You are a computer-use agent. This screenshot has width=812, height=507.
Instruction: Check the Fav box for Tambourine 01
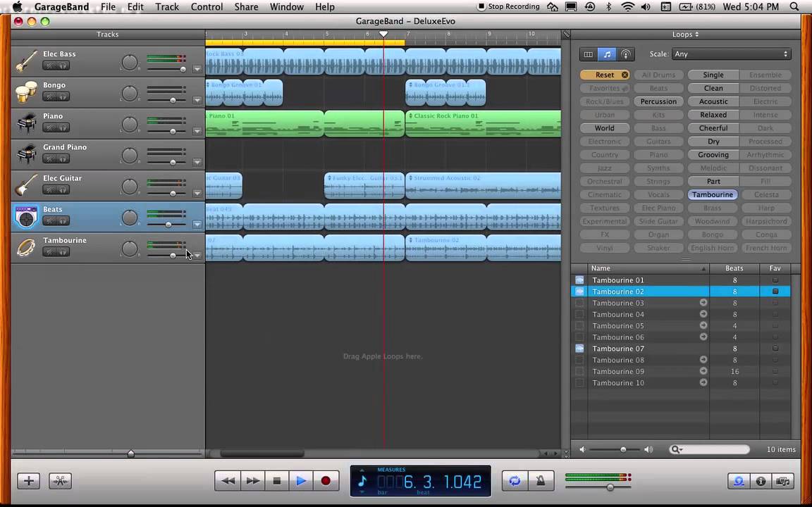pyautogui.click(x=775, y=280)
